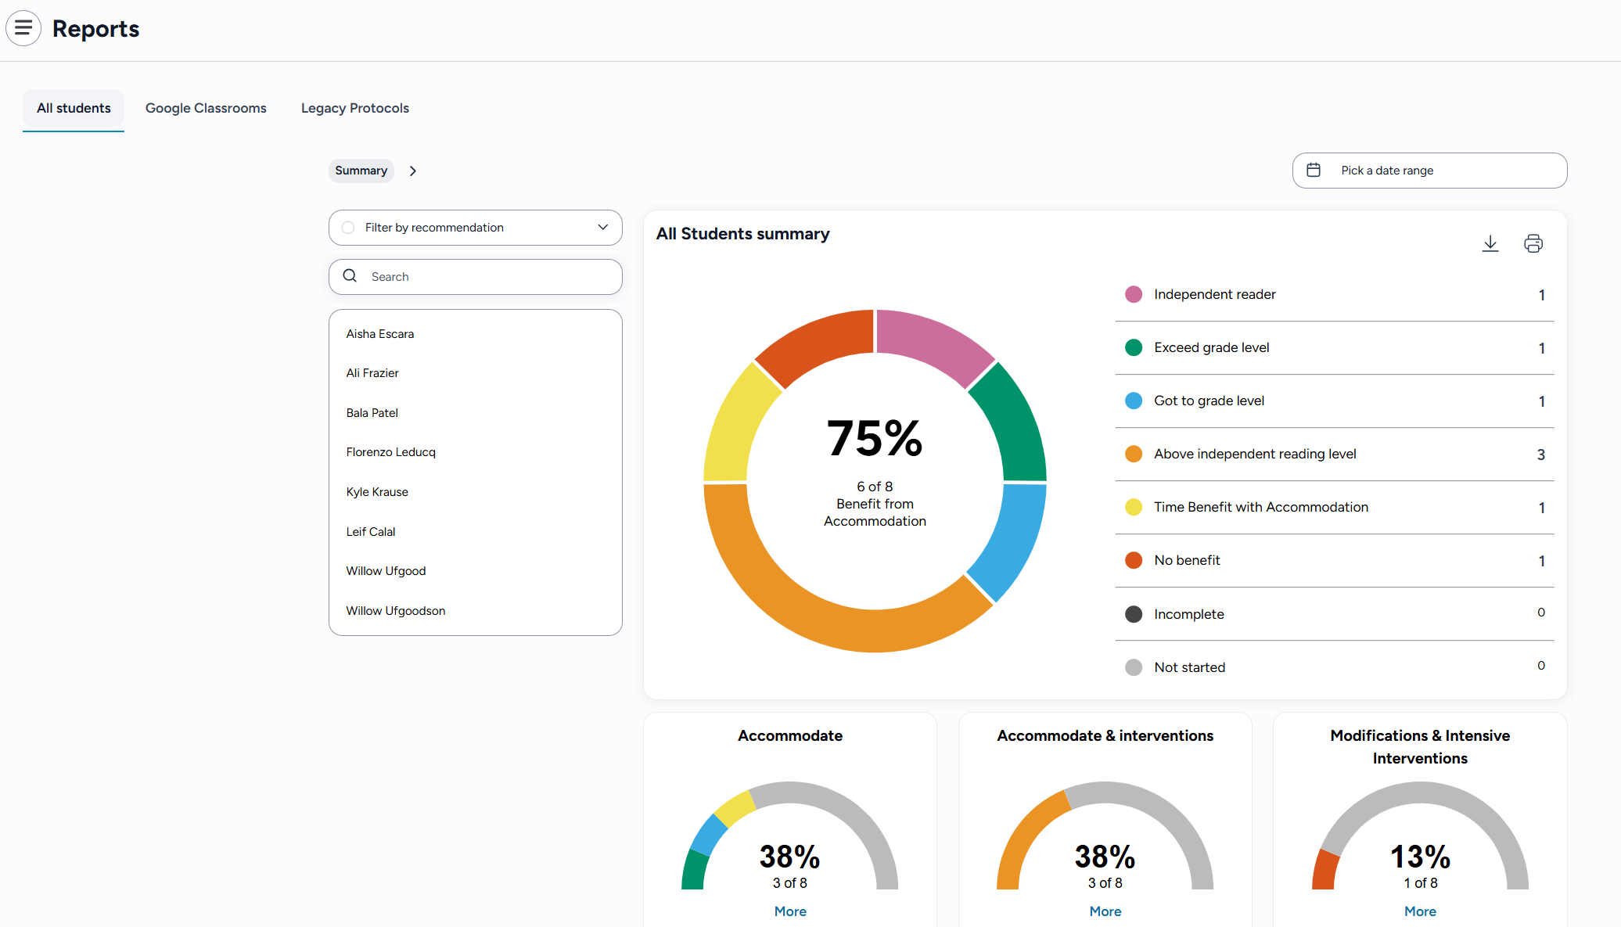
Task: Click the Not started legend dot
Action: [x=1134, y=667]
